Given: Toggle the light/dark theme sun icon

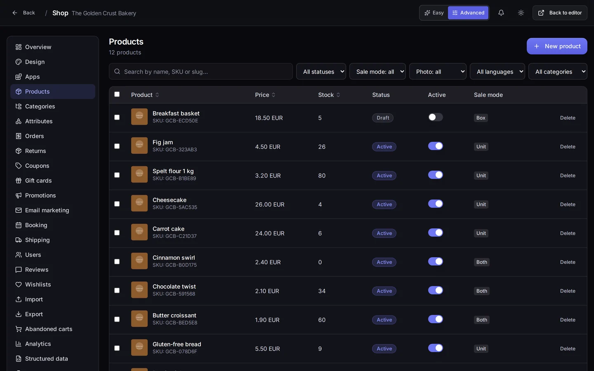Looking at the screenshot, I should (521, 13).
